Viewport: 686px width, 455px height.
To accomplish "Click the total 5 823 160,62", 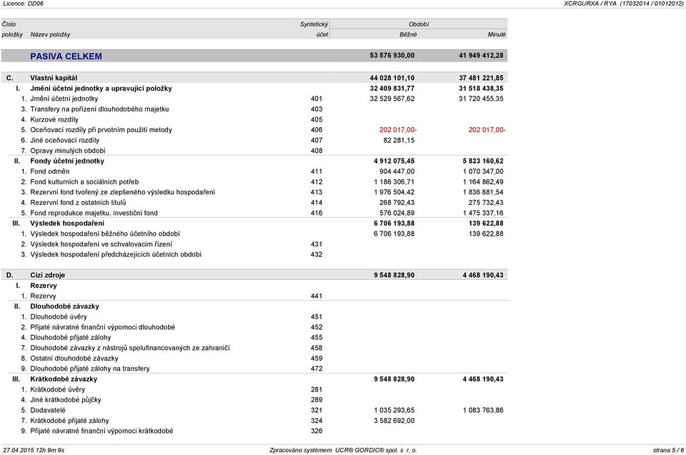I will [483, 161].
